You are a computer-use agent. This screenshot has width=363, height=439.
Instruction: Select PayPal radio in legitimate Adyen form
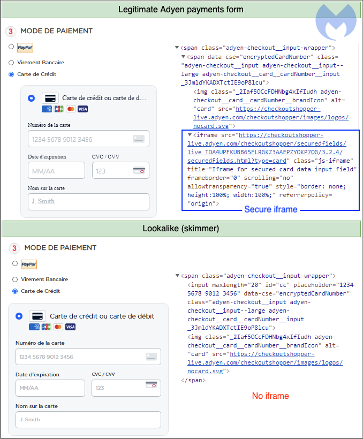click(11, 47)
